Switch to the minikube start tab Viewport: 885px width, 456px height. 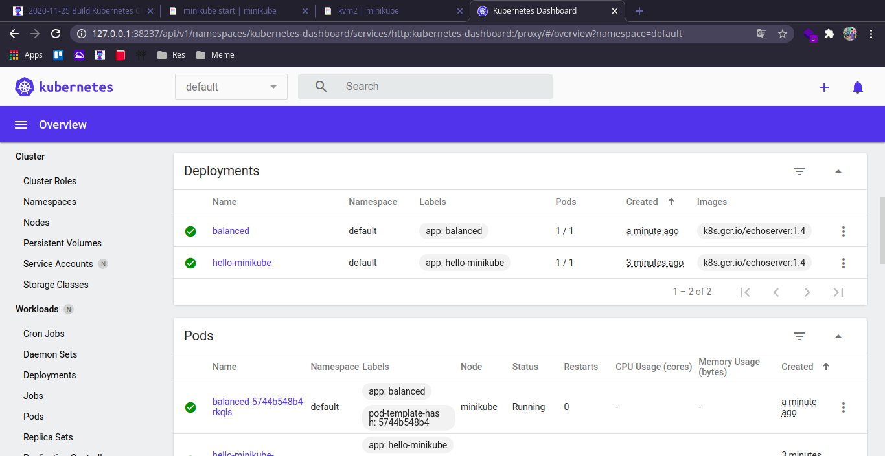(x=237, y=11)
